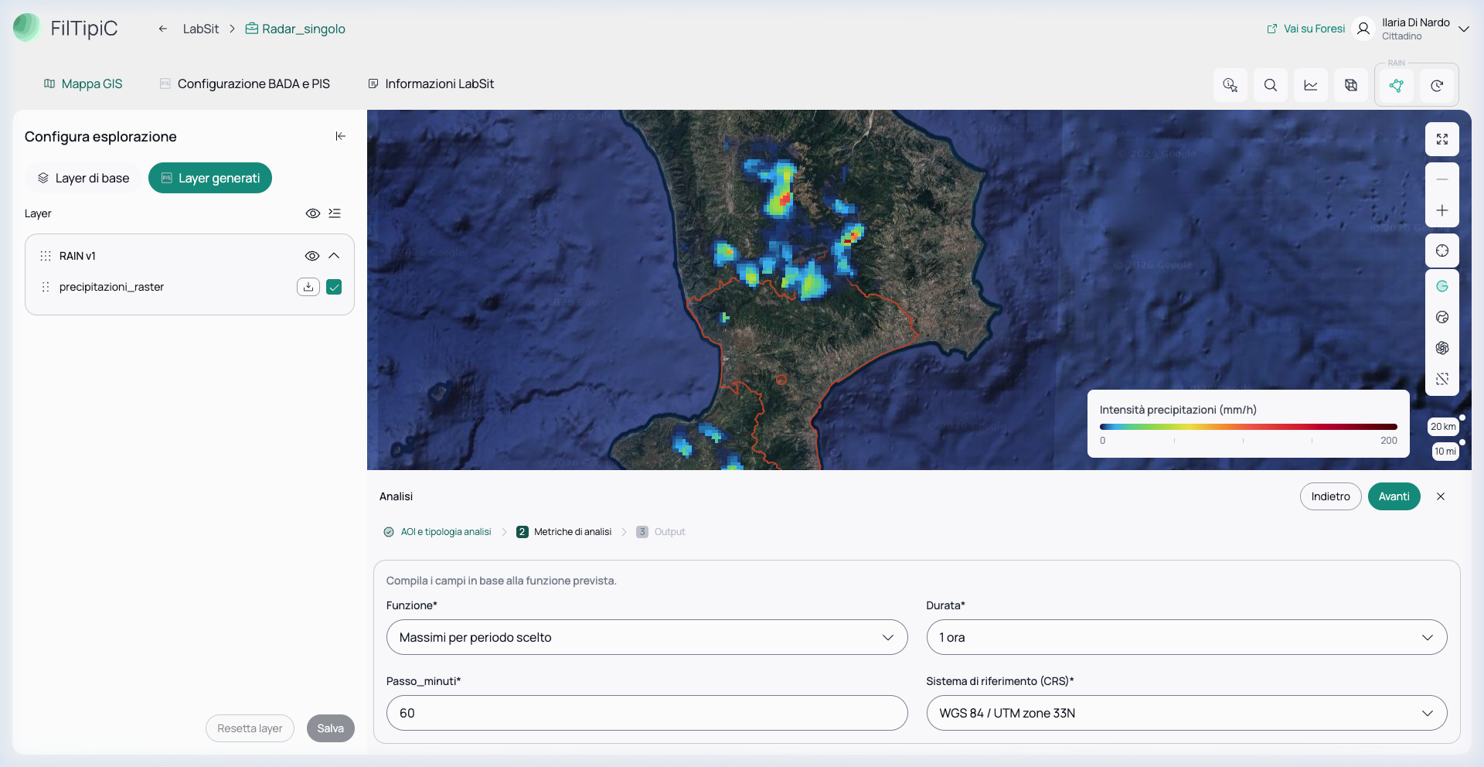The width and height of the screenshot is (1484, 767).
Task: Go to AOI e tipologia analisi step
Action: [437, 532]
